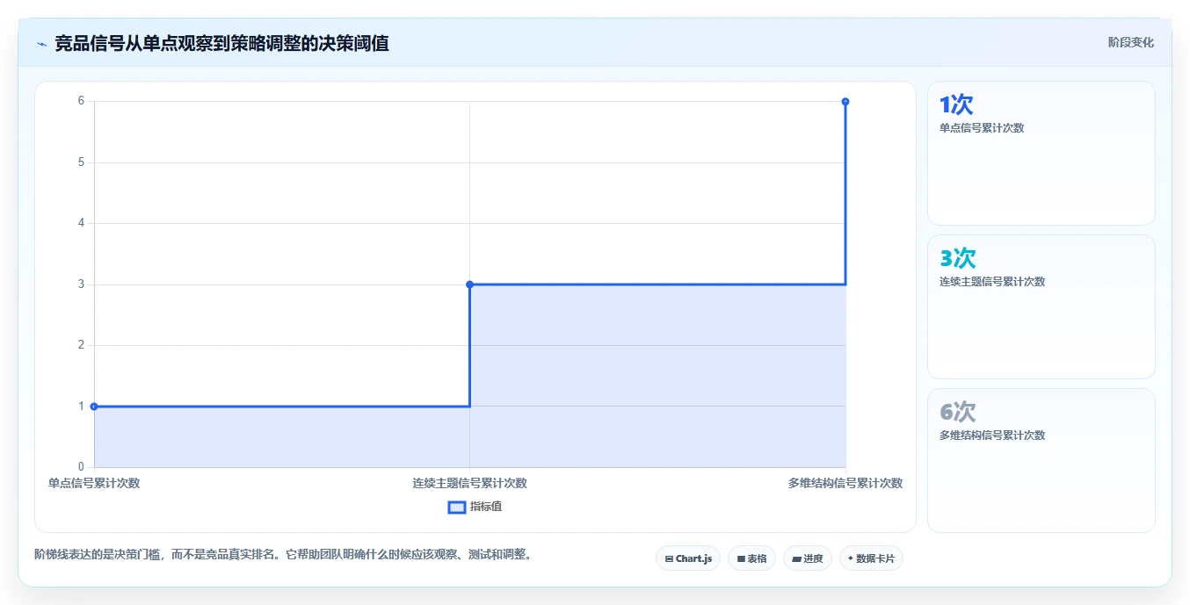Click the y-axis tick label 6
Viewport: 1190px width, 605px height.
point(81,101)
